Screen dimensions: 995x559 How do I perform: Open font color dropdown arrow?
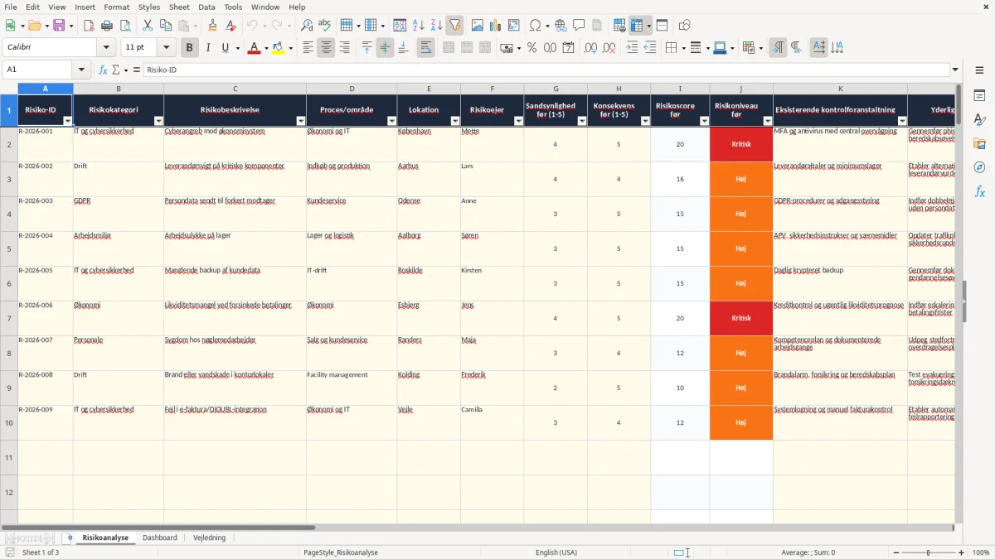coord(265,48)
